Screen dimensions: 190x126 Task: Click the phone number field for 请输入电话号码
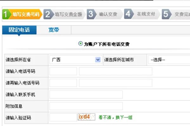(116, 71)
